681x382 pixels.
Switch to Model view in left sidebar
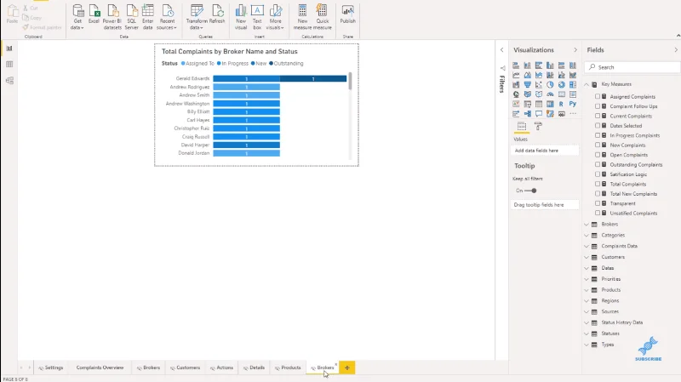(9, 80)
